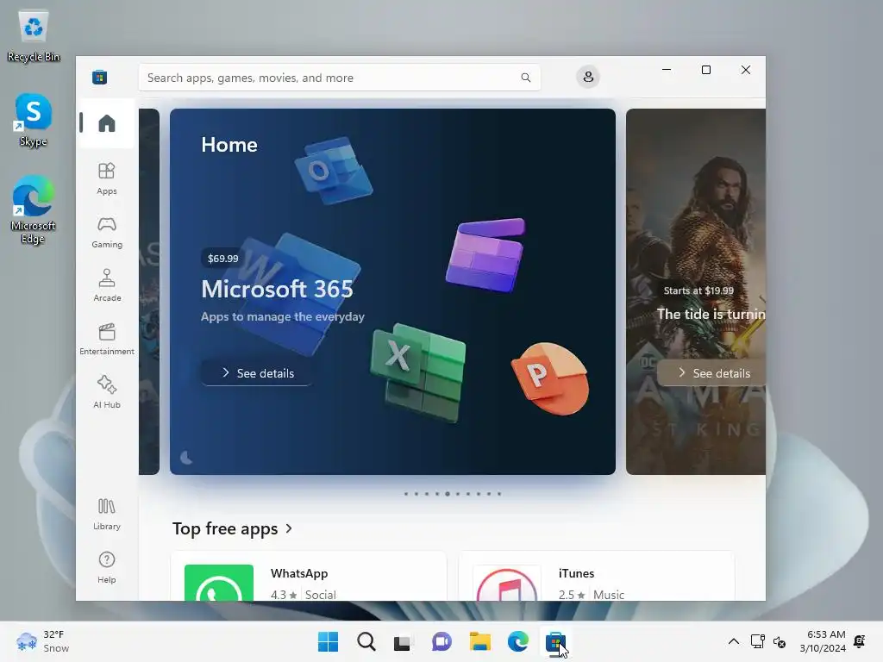The height and width of the screenshot is (662, 883).
Task: Open Library in the sidebar
Action: click(x=106, y=515)
